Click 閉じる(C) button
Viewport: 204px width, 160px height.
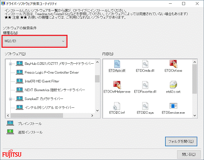point(189,154)
